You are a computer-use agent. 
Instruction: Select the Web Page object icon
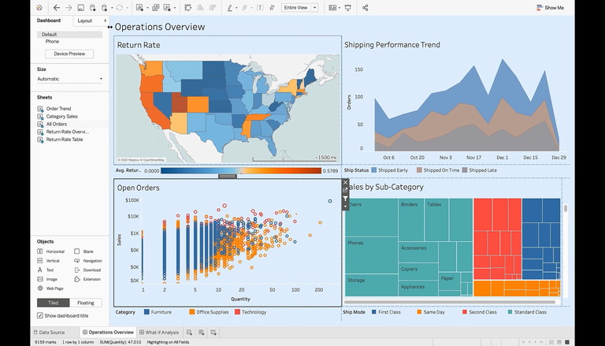pyautogui.click(x=39, y=288)
